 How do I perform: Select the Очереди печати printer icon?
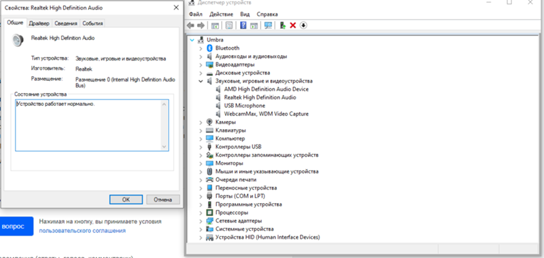209,180
